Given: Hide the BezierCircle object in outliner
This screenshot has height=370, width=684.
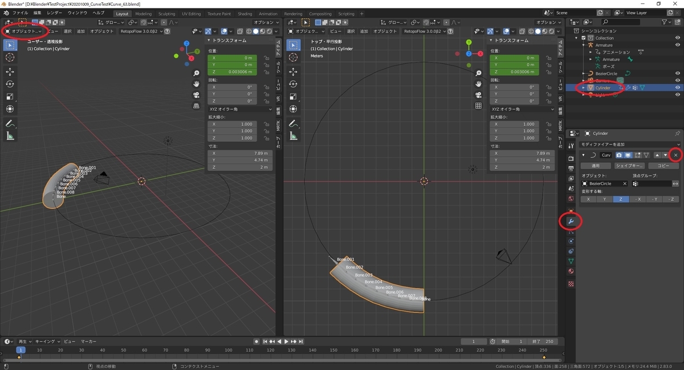Looking at the screenshot, I should [678, 73].
